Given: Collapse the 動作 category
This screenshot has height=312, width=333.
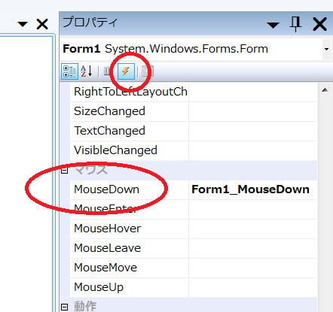Looking at the screenshot, I should tap(65, 307).
